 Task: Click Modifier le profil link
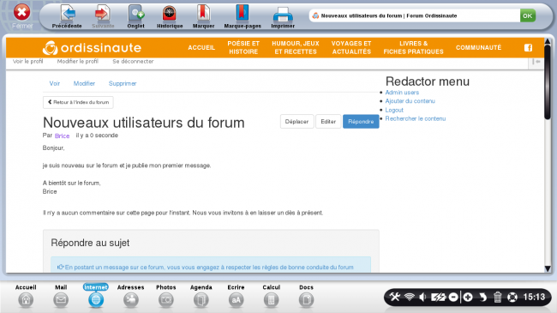(77, 62)
